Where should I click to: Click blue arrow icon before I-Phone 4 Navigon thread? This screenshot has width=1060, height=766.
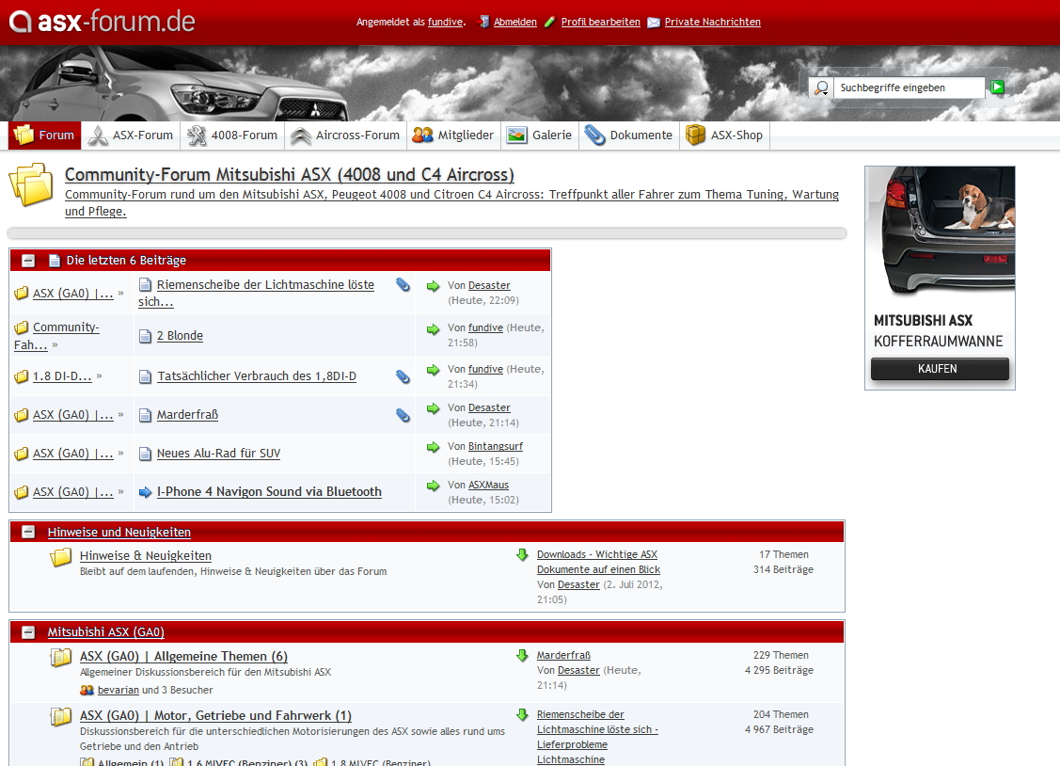(x=145, y=492)
